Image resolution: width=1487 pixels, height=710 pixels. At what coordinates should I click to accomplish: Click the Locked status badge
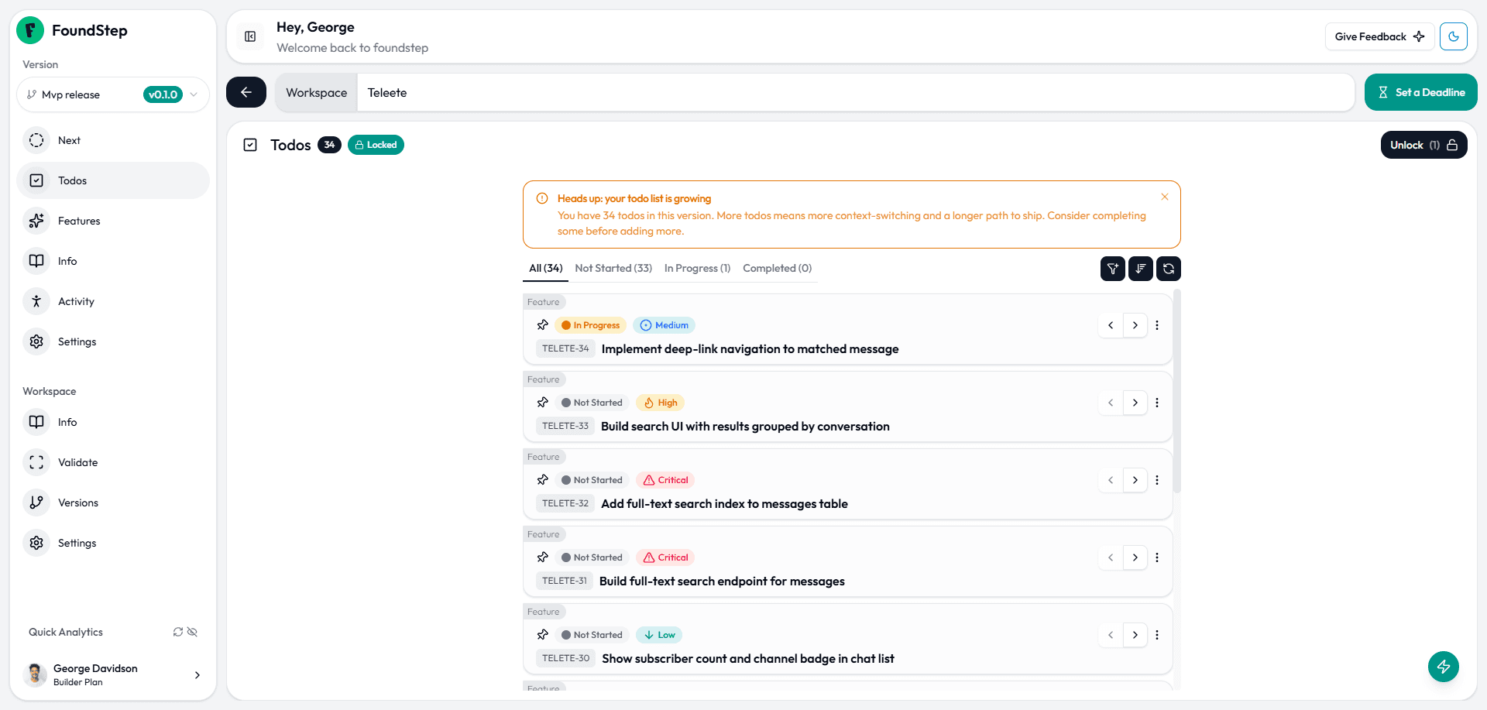[376, 145]
